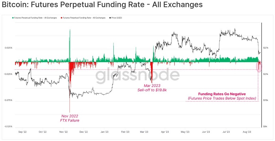This screenshot has height=141, width=275.
Task: Click the 0.025% funding rate axis label
Action: [x=8, y=48]
